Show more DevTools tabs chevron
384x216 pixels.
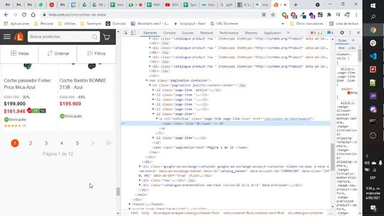(x=288, y=33)
